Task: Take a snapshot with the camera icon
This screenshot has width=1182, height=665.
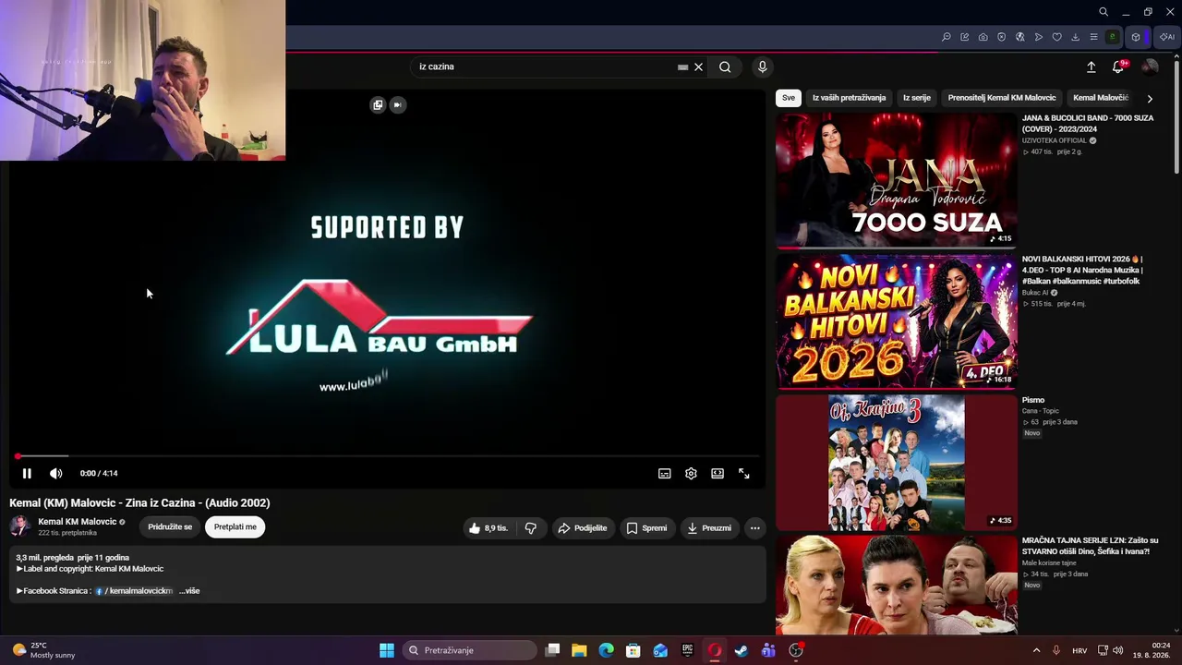Action: (x=983, y=37)
